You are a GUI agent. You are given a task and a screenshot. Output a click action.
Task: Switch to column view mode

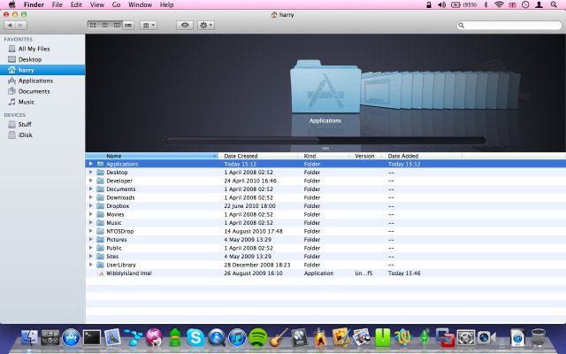117,26
